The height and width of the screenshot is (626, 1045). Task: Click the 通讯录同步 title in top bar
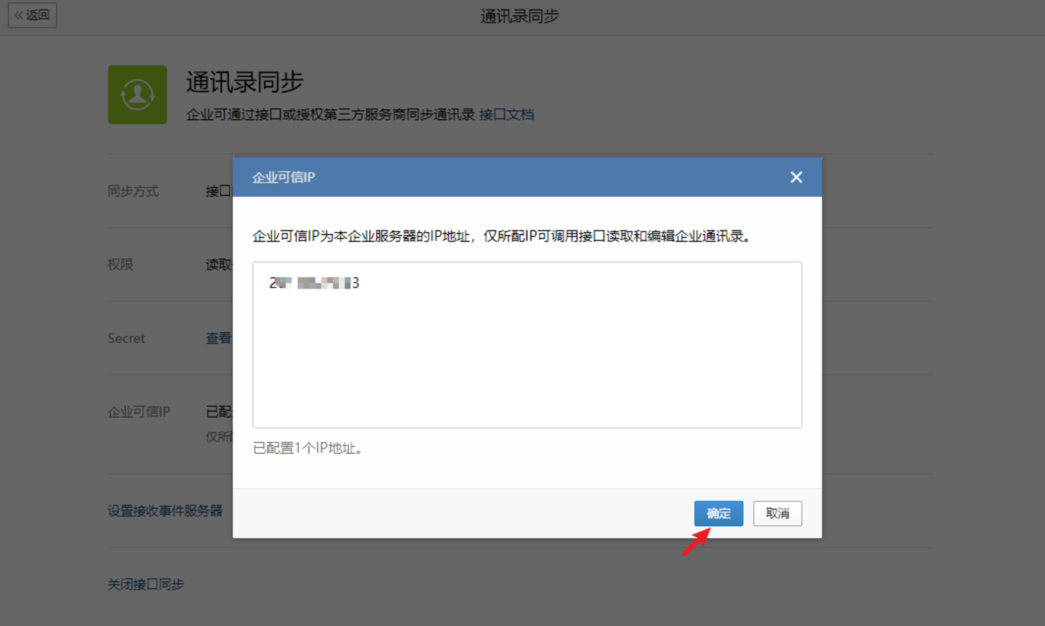point(519,16)
